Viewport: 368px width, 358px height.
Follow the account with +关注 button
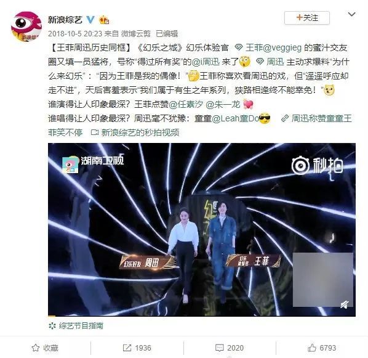(x=306, y=18)
